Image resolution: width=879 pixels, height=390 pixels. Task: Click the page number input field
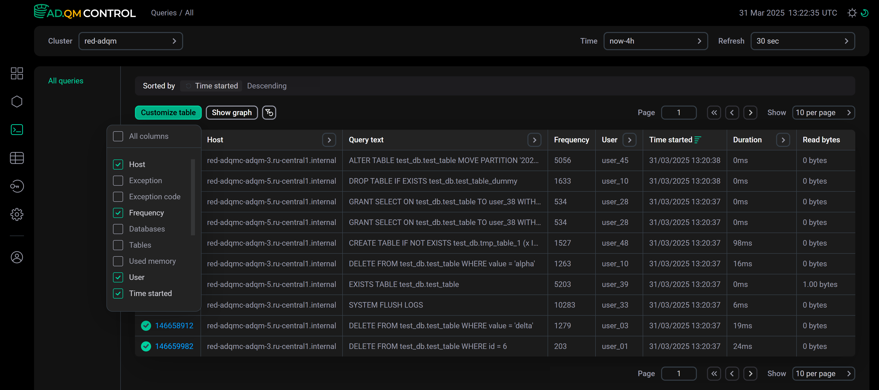(x=679, y=113)
